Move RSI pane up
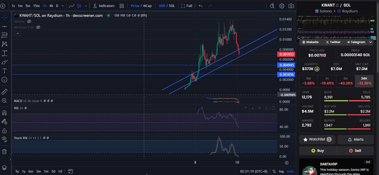Viewport: 379px width, 175px height. [x=246, y=108]
